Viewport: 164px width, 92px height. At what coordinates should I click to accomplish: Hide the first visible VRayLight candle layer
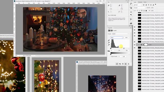coord(135,27)
